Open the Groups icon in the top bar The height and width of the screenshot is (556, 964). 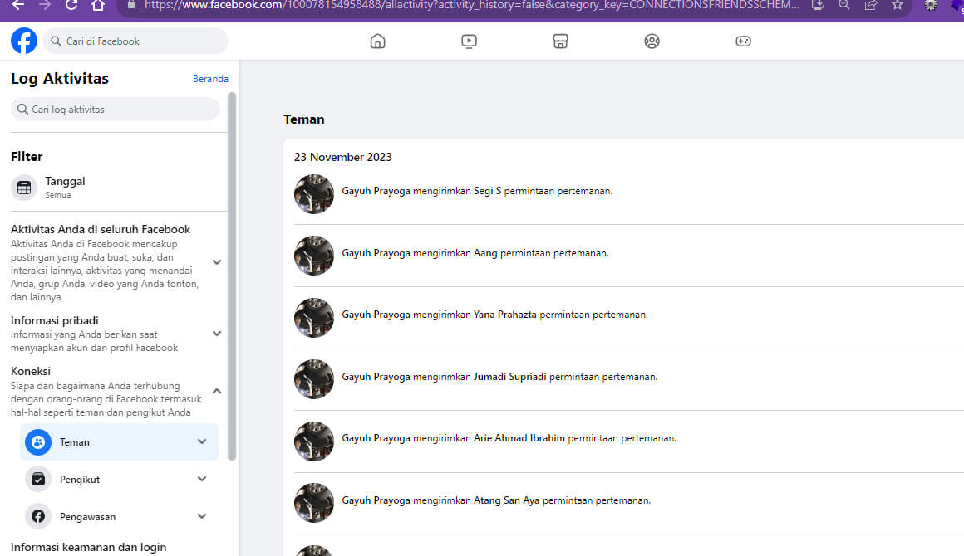[652, 41]
